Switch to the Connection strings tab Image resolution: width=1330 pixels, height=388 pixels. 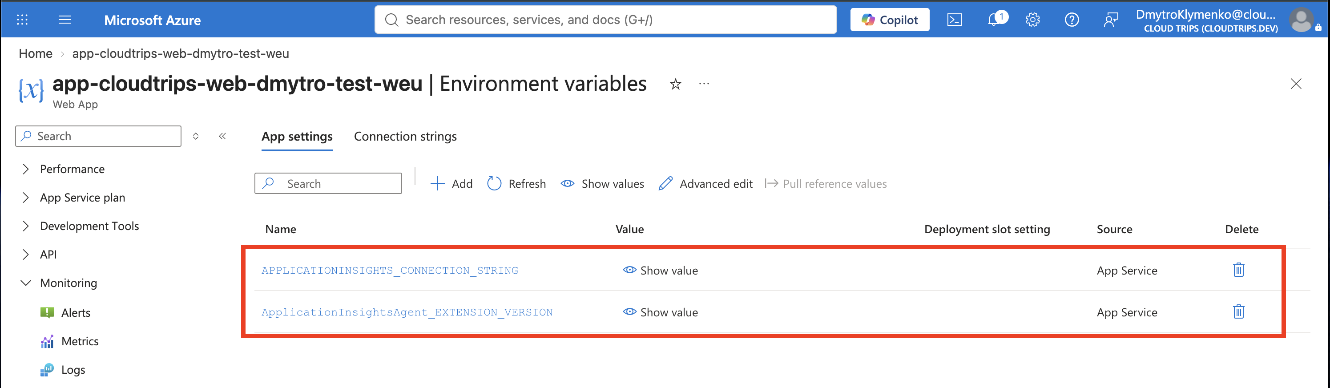coord(405,137)
